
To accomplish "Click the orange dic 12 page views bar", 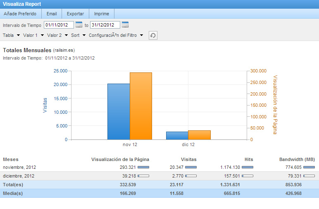I will tap(199, 135).
